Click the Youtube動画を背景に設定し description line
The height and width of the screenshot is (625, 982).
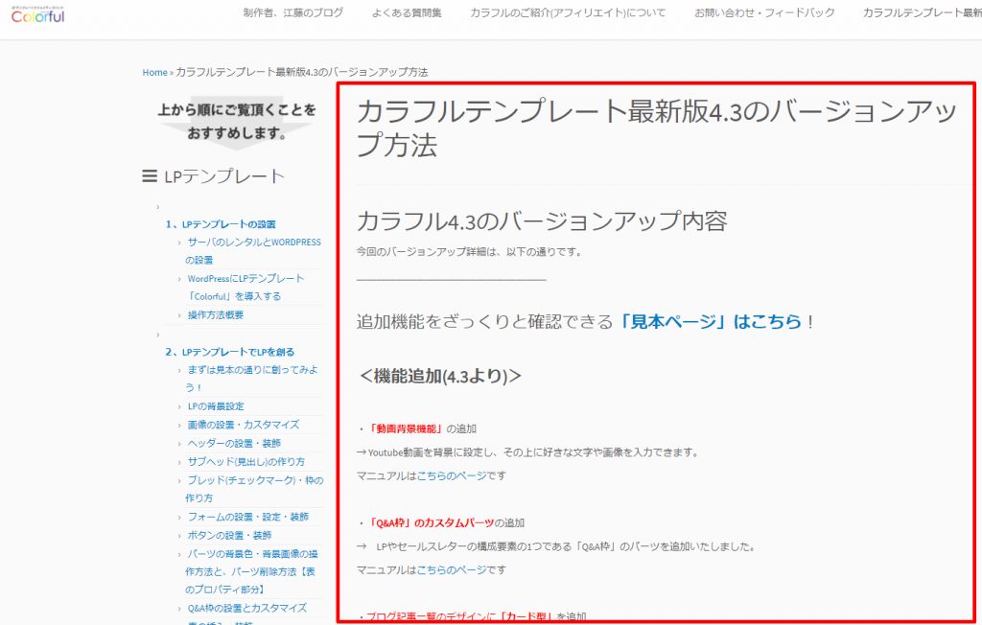pyautogui.click(x=528, y=452)
